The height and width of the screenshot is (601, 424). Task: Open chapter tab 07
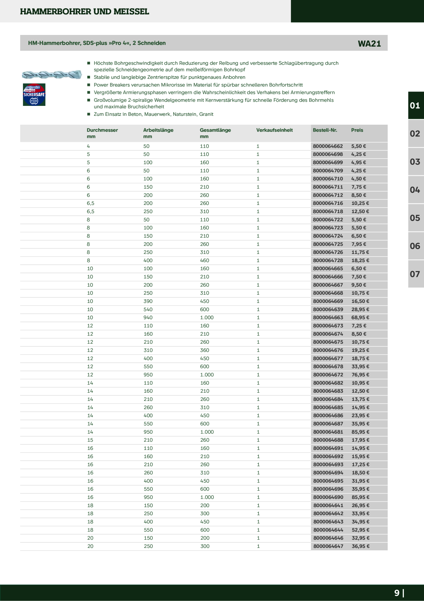[x=416, y=274]
